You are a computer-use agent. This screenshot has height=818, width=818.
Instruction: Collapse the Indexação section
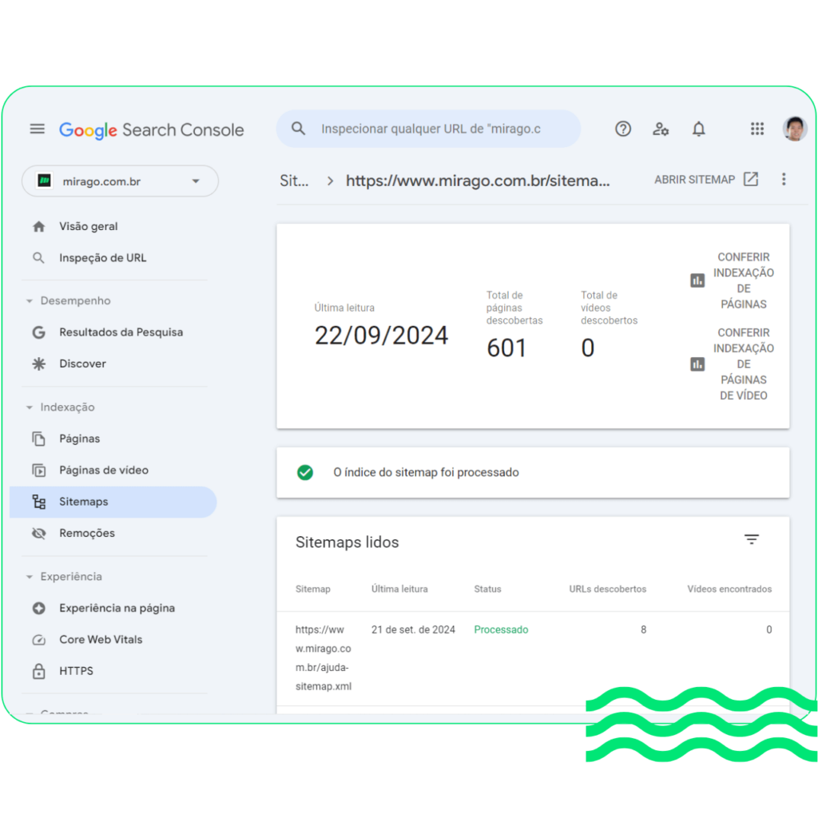pyautogui.click(x=61, y=407)
